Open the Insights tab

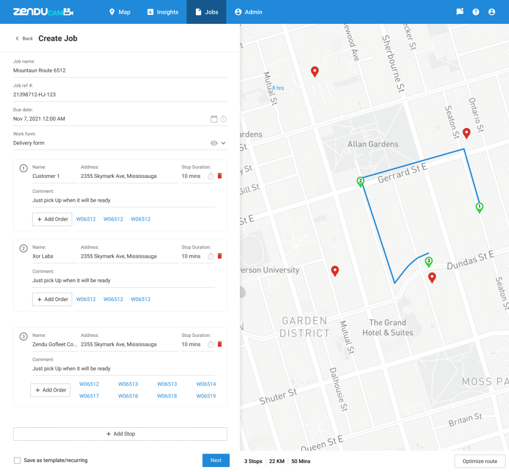click(x=163, y=12)
